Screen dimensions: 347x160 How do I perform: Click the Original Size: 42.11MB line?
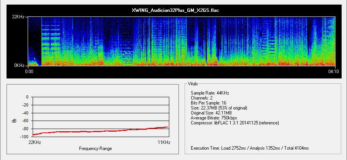coord(212,113)
